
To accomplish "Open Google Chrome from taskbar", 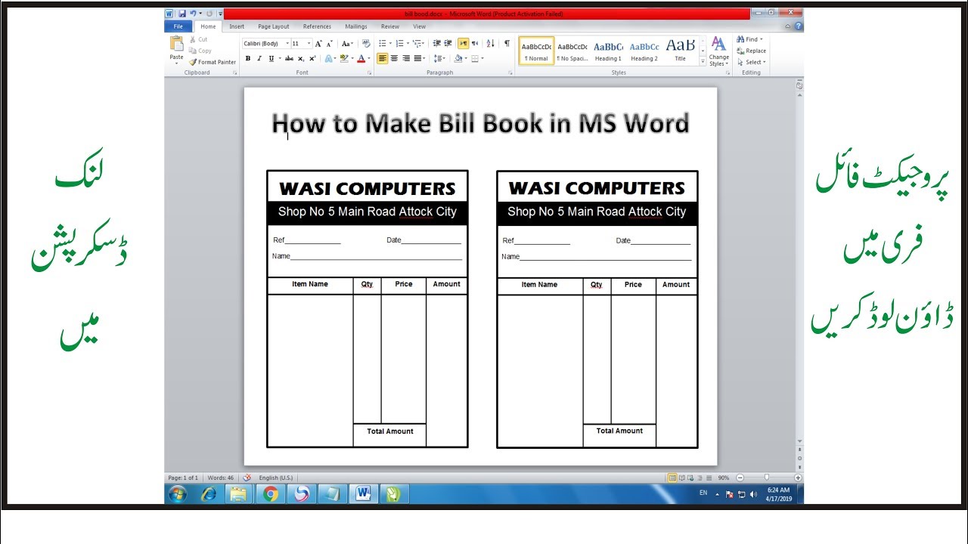I will pyautogui.click(x=270, y=494).
